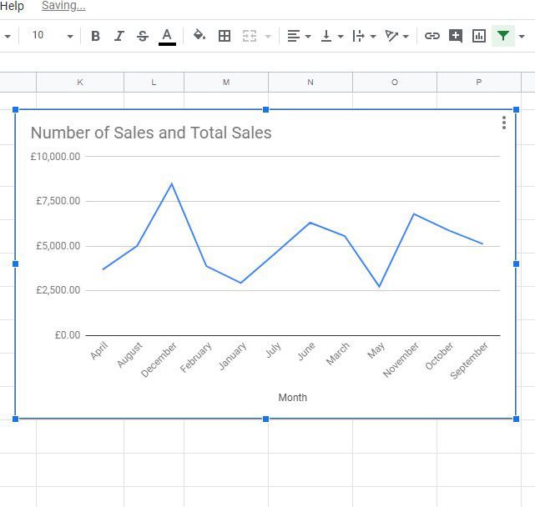Screen dimensions: 535x507
Task: Toggle strikethrough formatting
Action: pyautogui.click(x=143, y=36)
